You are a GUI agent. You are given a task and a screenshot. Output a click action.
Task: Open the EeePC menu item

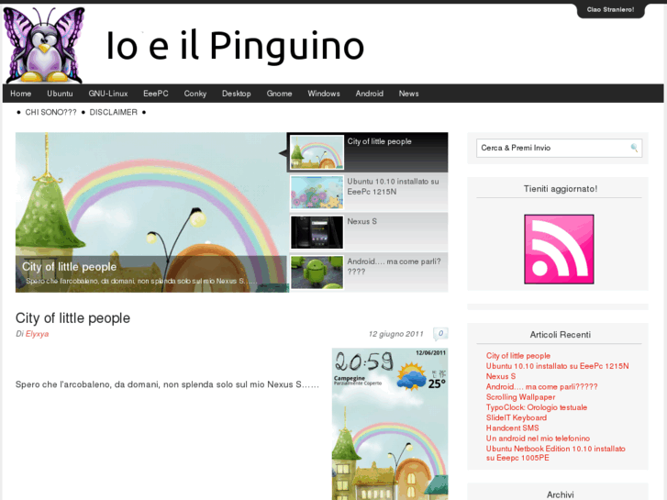click(156, 94)
